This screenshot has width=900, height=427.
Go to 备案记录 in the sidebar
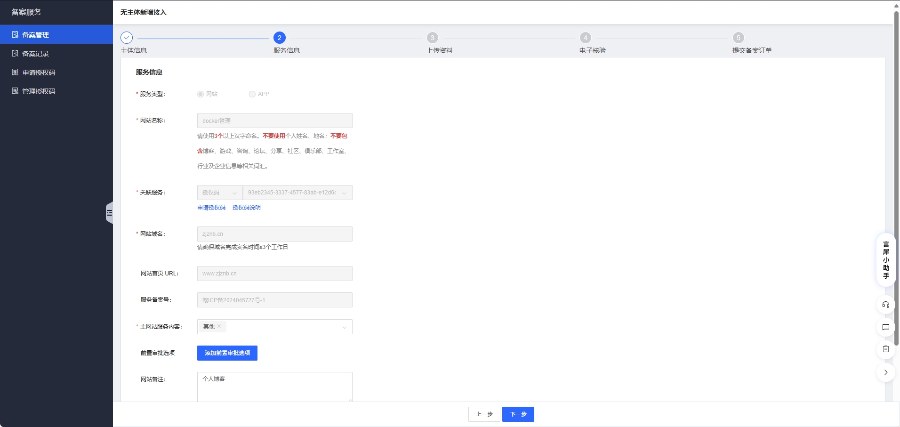coord(36,54)
